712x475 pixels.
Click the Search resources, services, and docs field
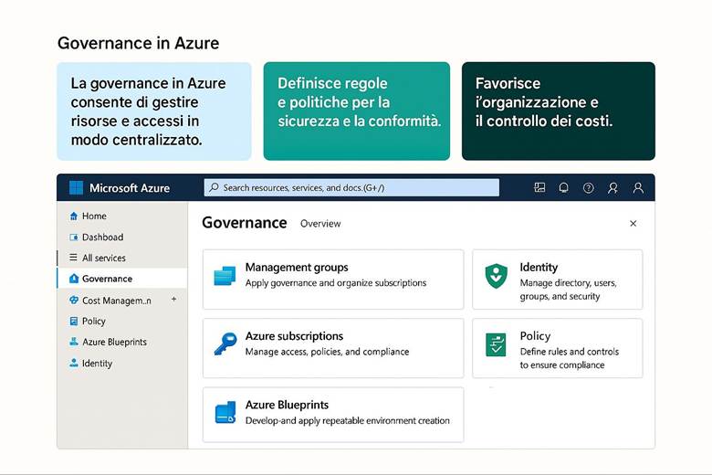tap(351, 187)
